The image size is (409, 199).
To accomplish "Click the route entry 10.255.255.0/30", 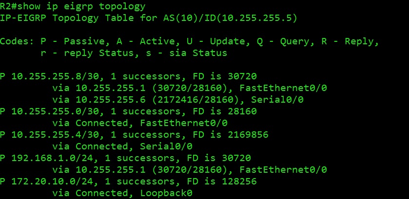I will tap(55, 111).
